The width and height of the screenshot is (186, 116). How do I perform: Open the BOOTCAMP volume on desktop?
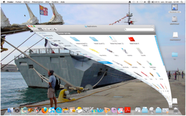175,20
